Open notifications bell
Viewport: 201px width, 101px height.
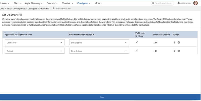click(x=178, y=3)
